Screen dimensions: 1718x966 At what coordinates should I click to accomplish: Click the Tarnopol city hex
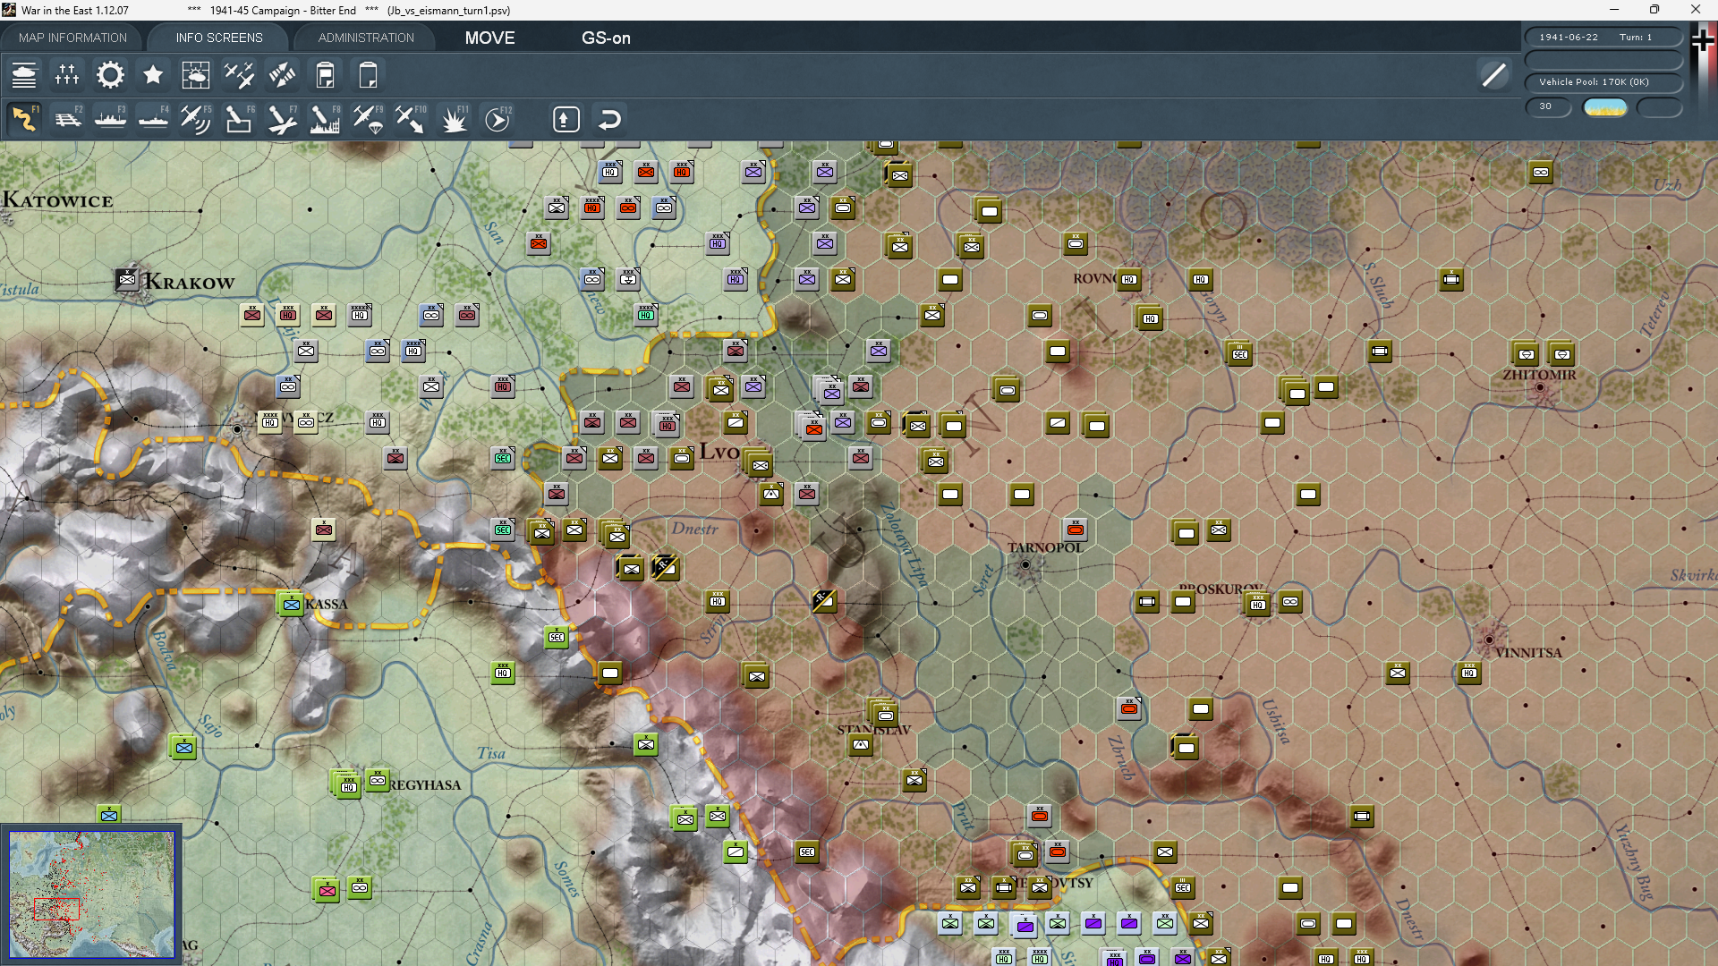pos(1025,564)
